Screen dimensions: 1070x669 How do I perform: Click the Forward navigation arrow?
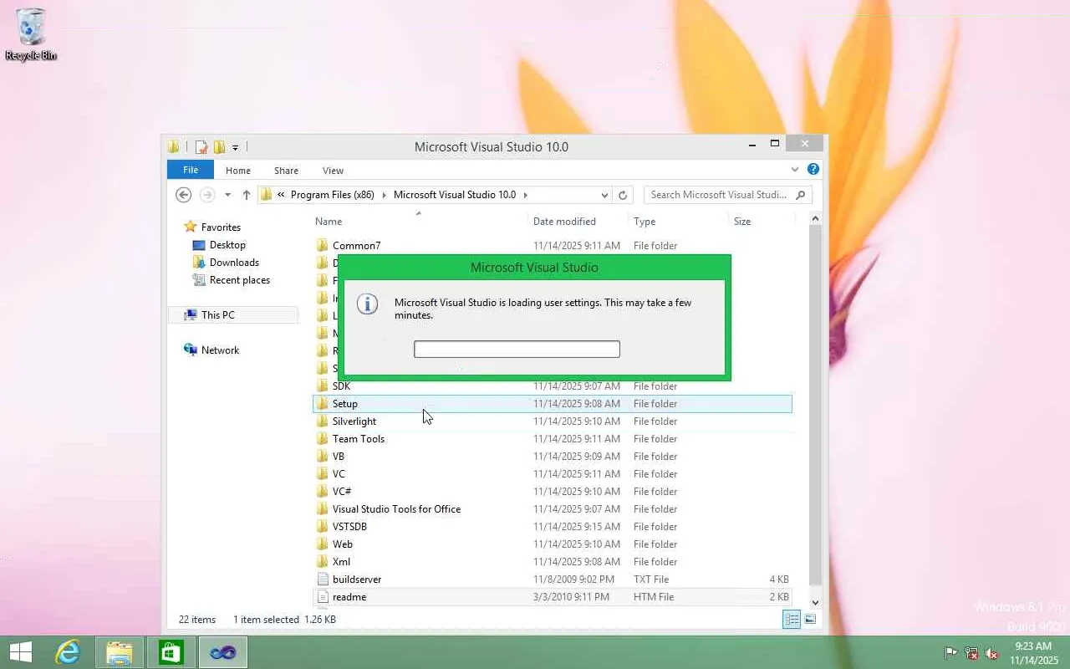(207, 195)
